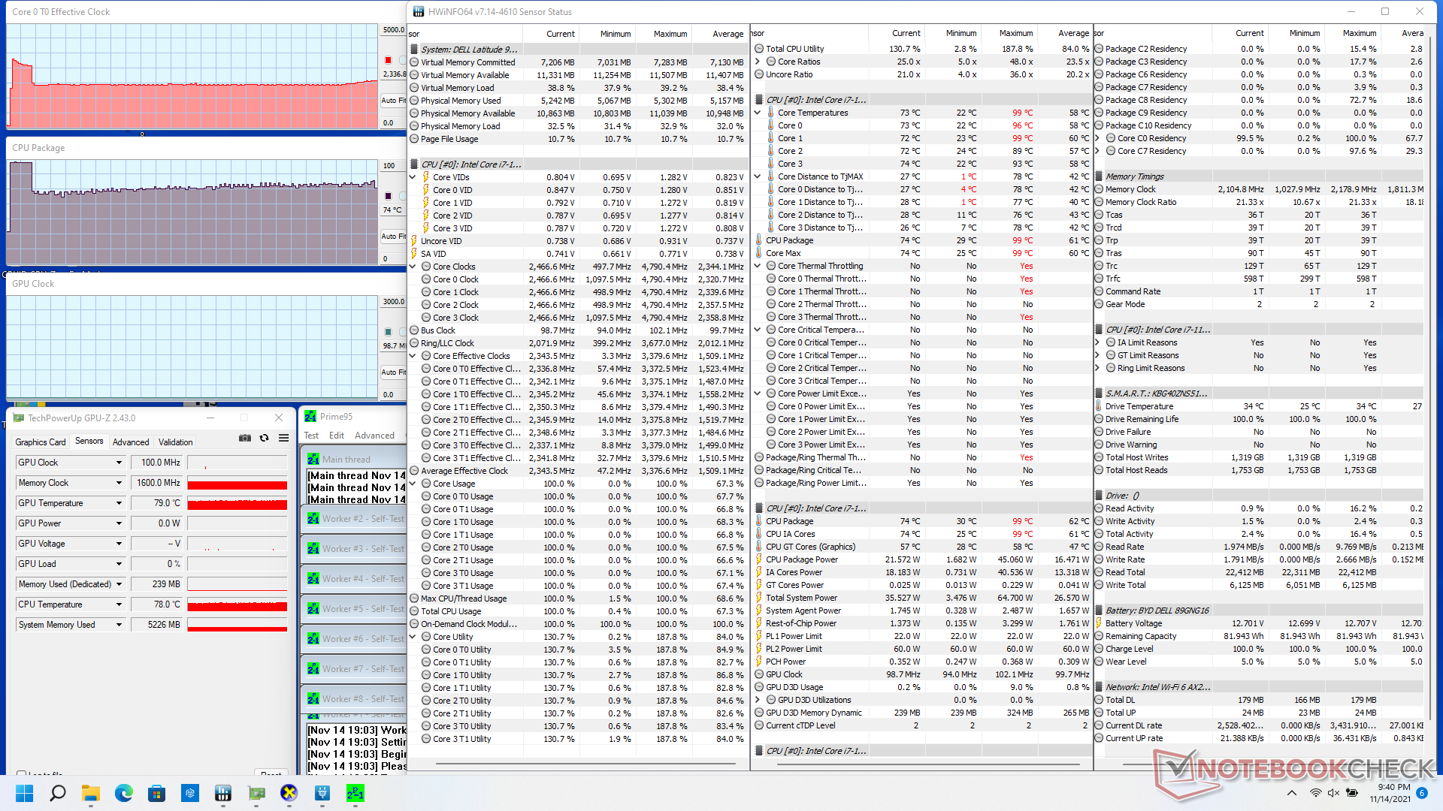Open Prime95 Advanced menu

tap(374, 436)
